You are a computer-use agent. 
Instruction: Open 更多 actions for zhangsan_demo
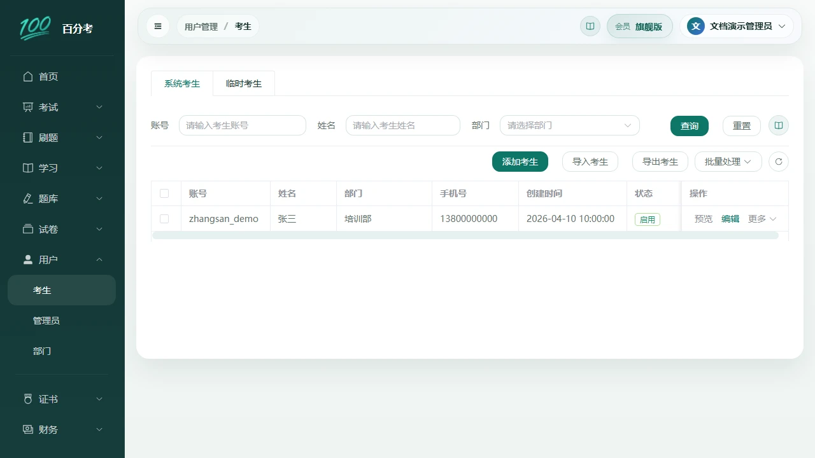click(x=762, y=219)
